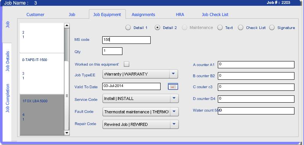Select the Check List radio button
The width and height of the screenshot is (304, 145).
pos(241,28)
